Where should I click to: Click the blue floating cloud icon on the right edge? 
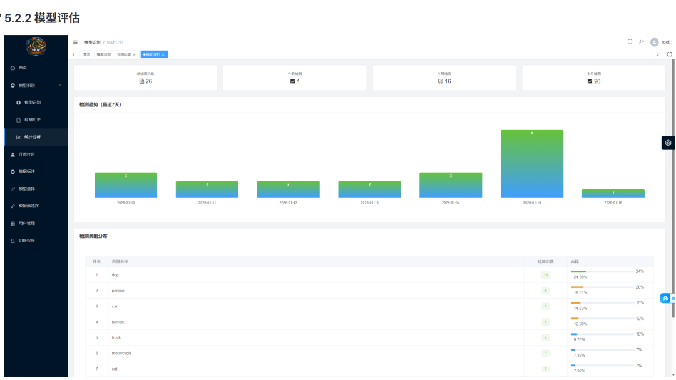click(665, 298)
